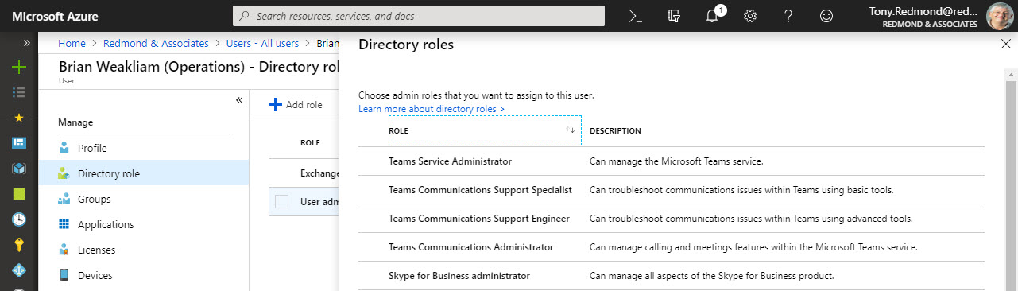
Task: Follow the Learn more about directory roles link
Action: point(432,108)
